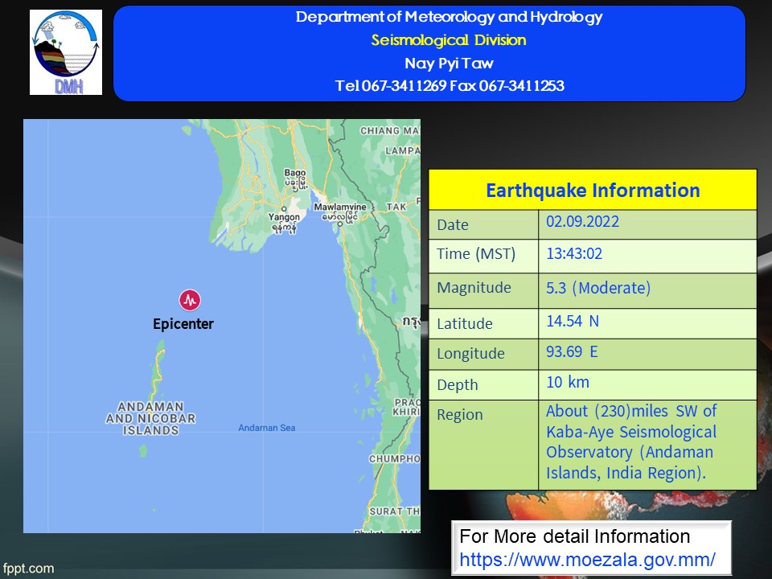
Task: Click the fppt.com watermark text
Action: pos(27,569)
